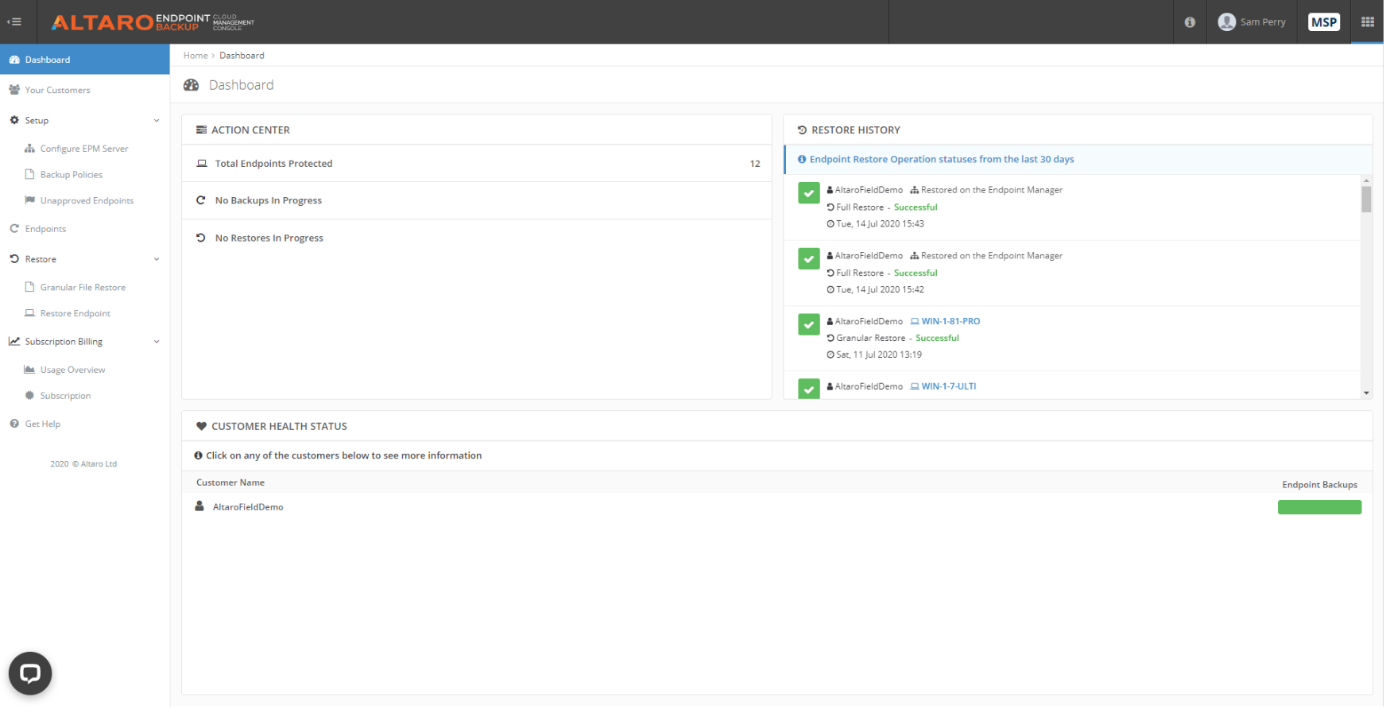Image resolution: width=1386 pixels, height=713 pixels.
Task: Click the Altaro Endpoint Backup logo
Action: pyautogui.click(x=153, y=22)
